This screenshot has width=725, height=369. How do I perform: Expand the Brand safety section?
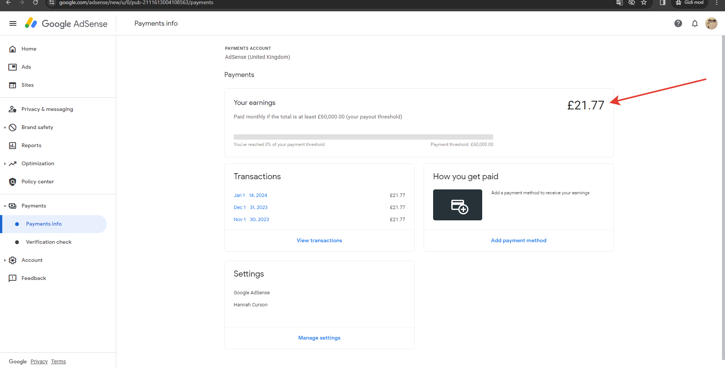5,128
